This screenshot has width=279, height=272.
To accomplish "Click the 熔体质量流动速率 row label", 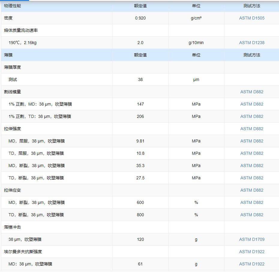I will coord(21,30).
